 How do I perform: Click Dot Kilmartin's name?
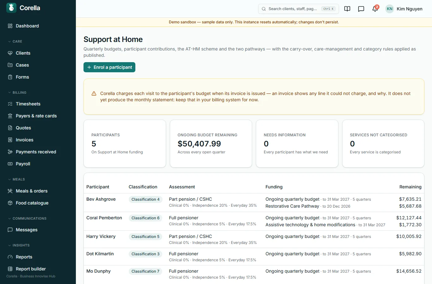100,254
